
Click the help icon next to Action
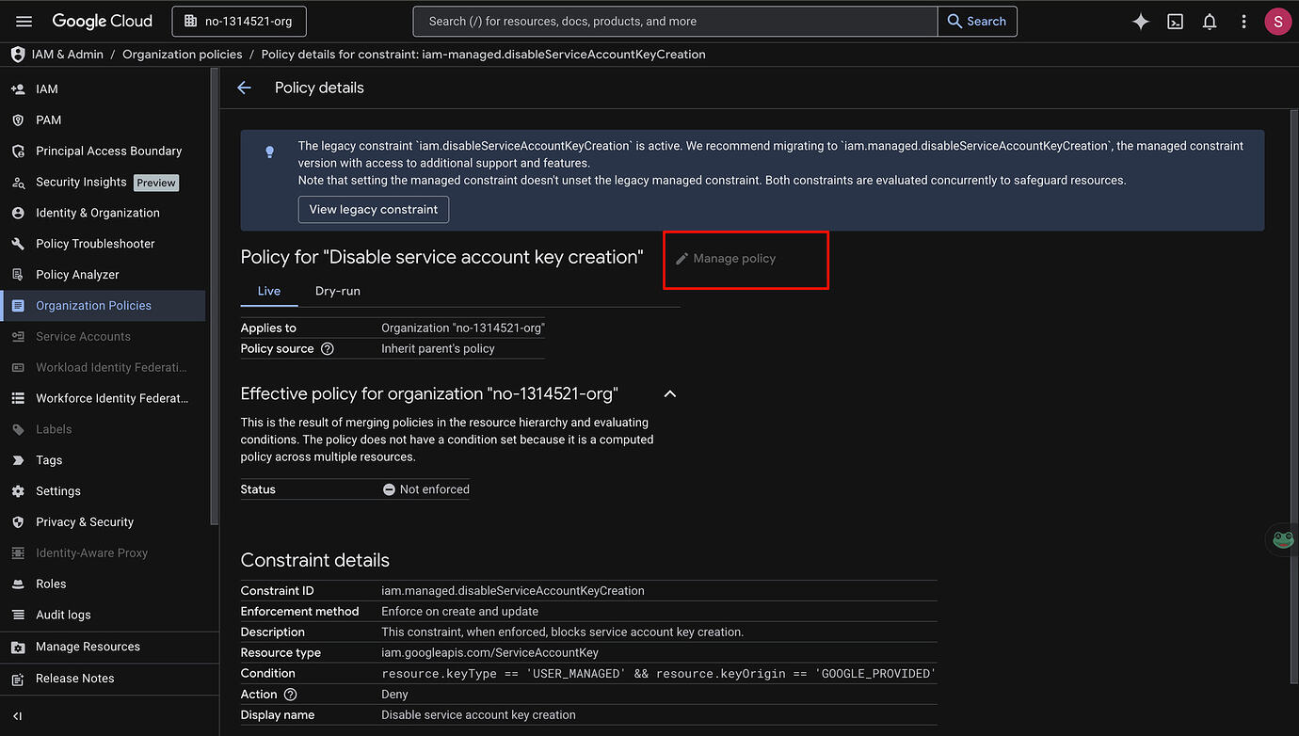[x=290, y=695]
